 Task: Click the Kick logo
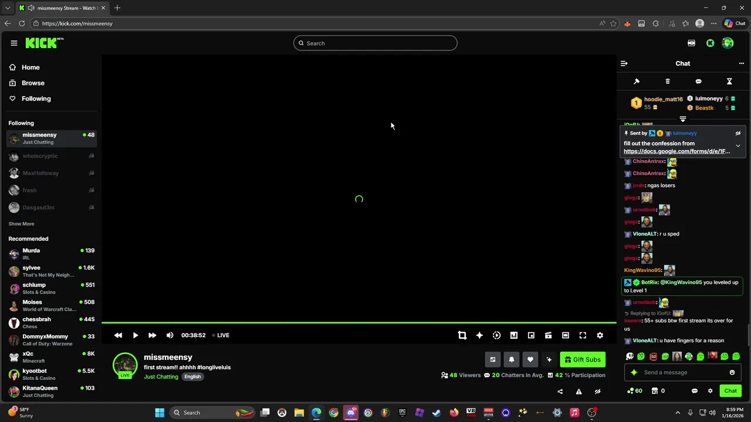click(x=44, y=43)
